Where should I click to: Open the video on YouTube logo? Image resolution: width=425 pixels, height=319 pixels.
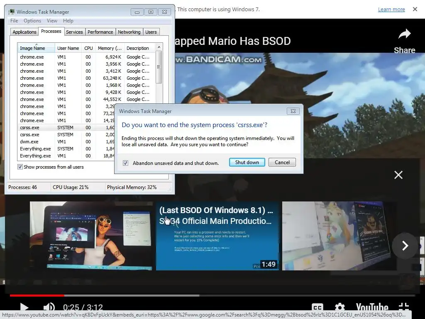[x=372, y=307]
